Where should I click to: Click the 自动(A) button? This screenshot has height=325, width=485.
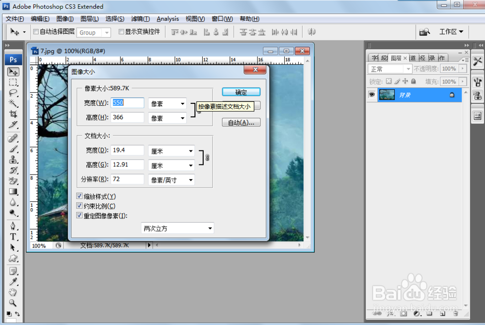(x=241, y=122)
